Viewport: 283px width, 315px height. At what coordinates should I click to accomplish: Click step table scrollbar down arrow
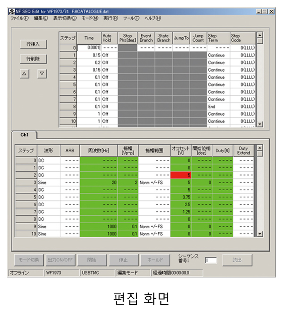(x=260, y=124)
